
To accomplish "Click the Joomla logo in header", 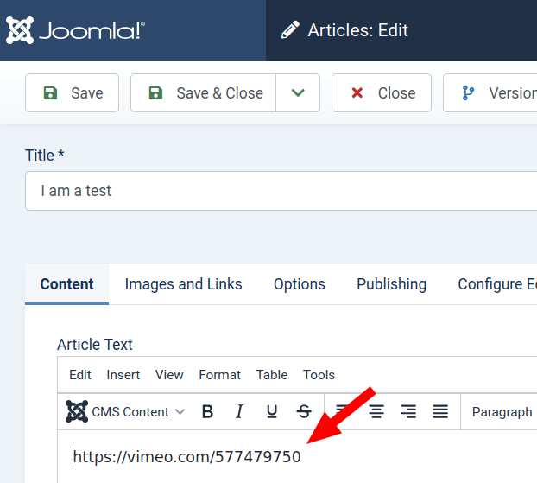I will click(76, 31).
